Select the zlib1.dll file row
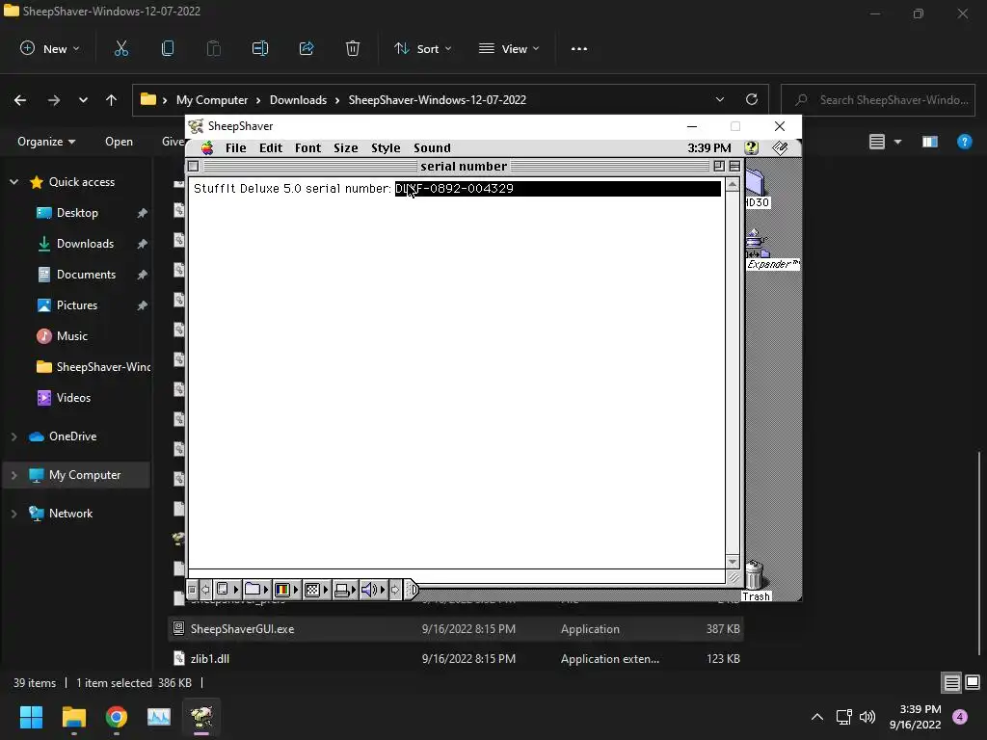Viewport: 987px width, 740px height. pos(456,659)
